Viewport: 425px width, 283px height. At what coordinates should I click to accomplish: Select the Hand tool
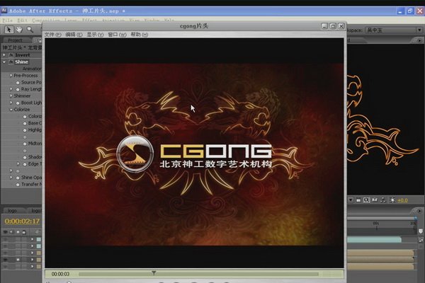click(18, 30)
